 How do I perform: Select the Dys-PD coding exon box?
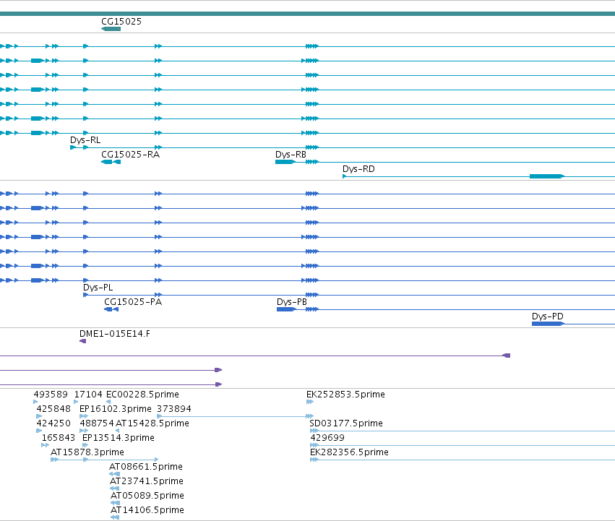coord(548,324)
